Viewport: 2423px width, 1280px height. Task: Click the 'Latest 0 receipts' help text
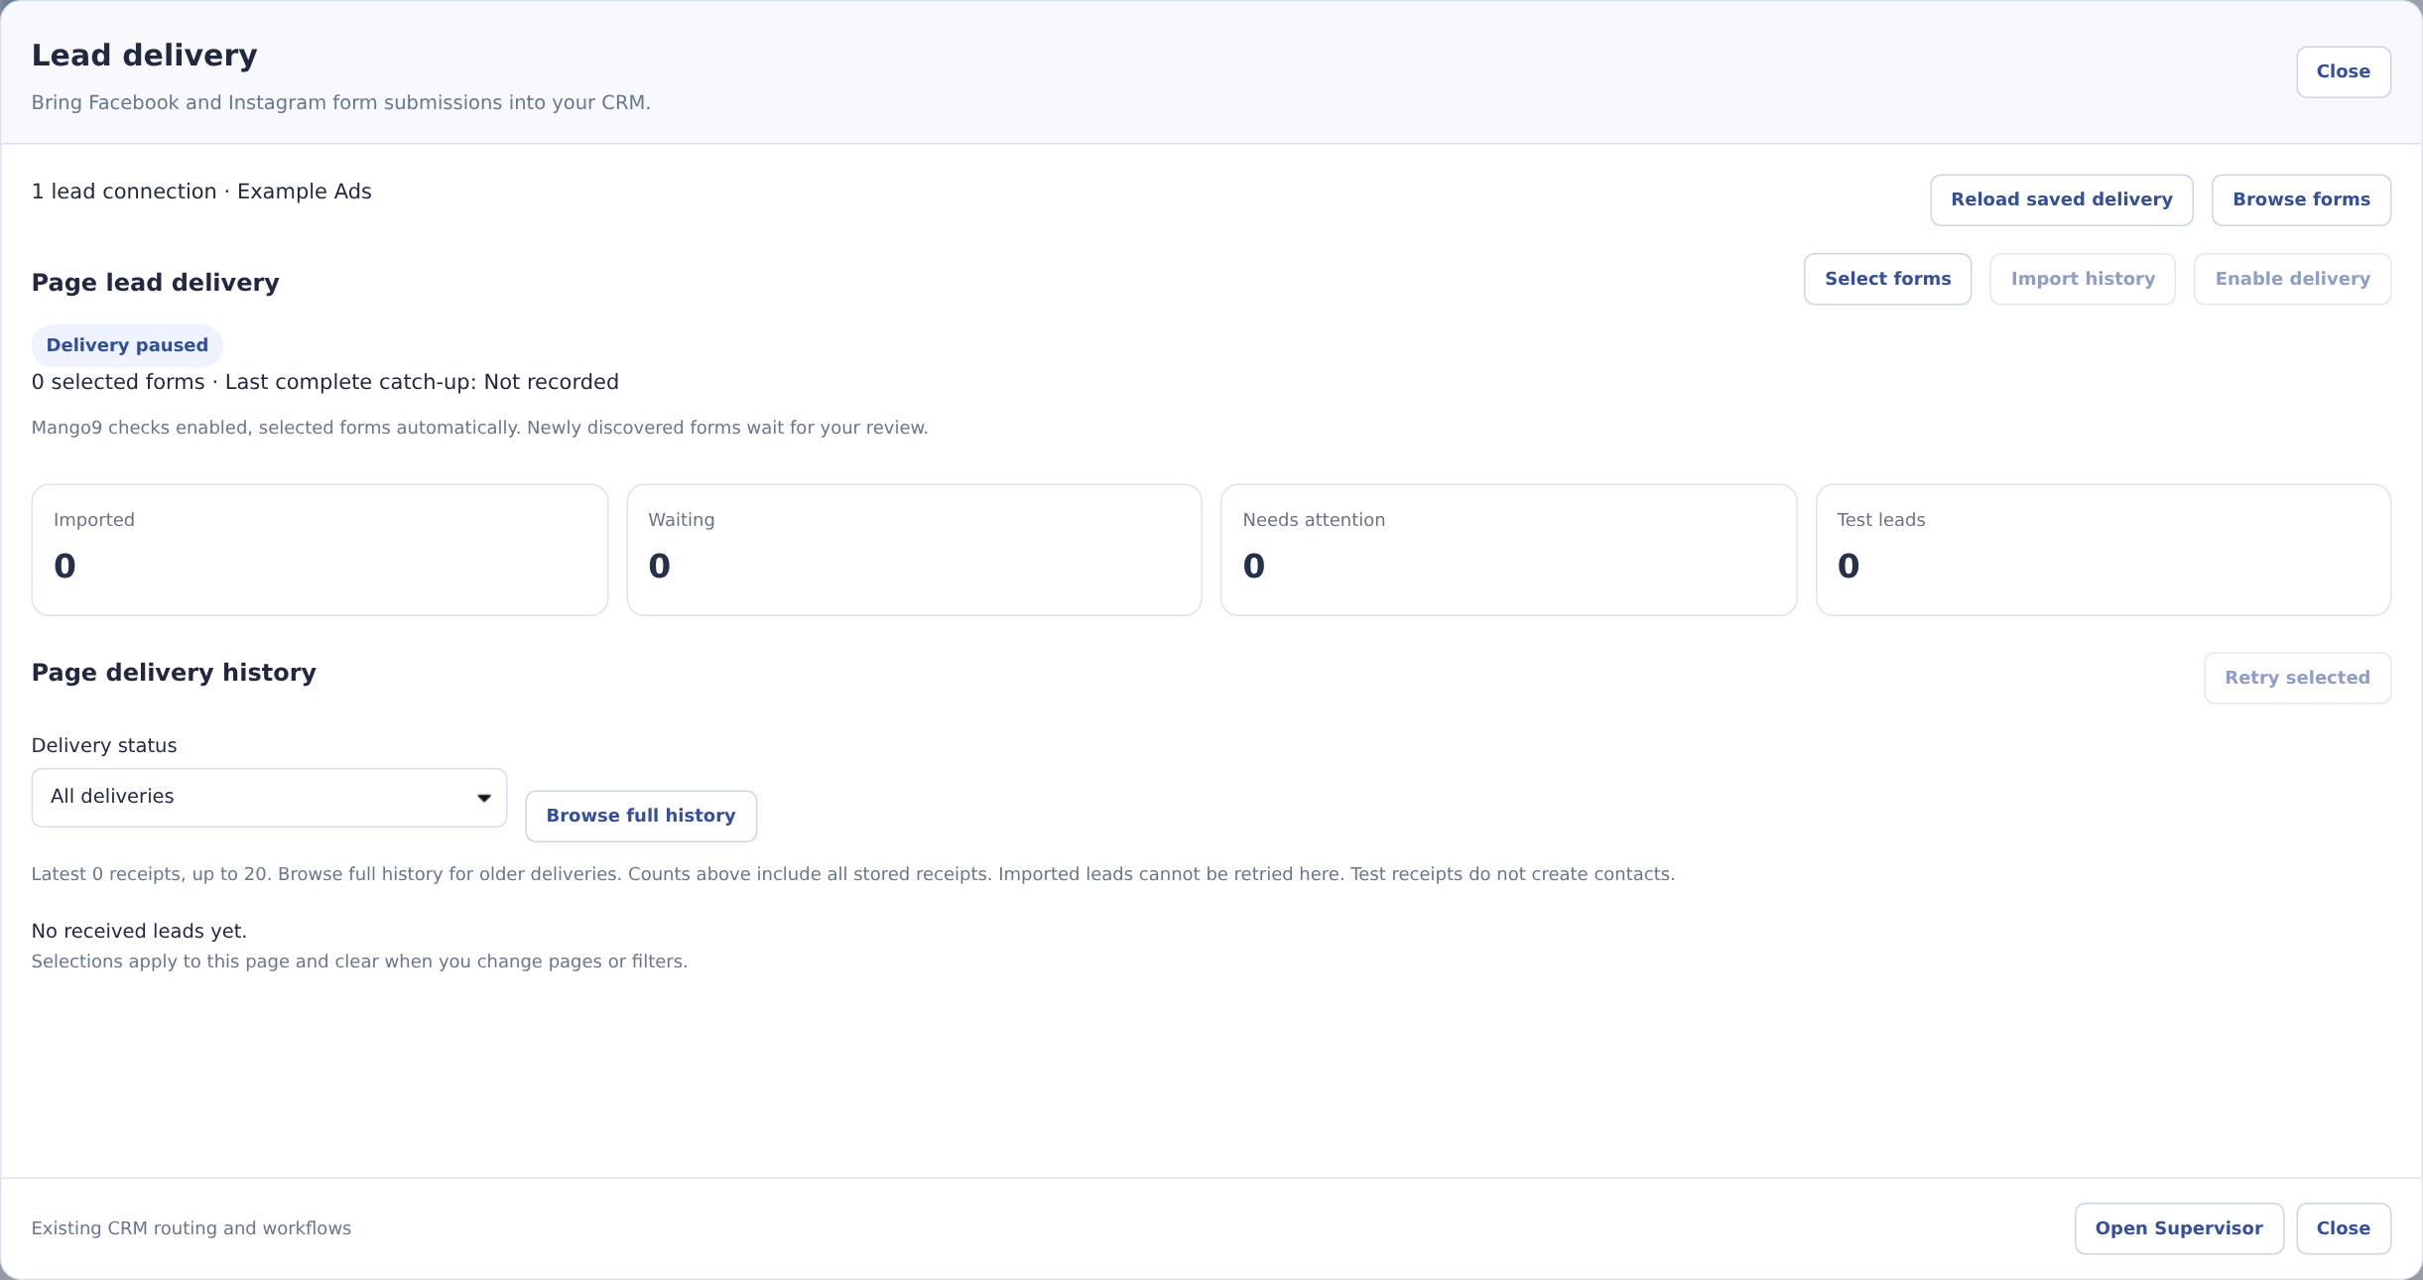coord(853,874)
